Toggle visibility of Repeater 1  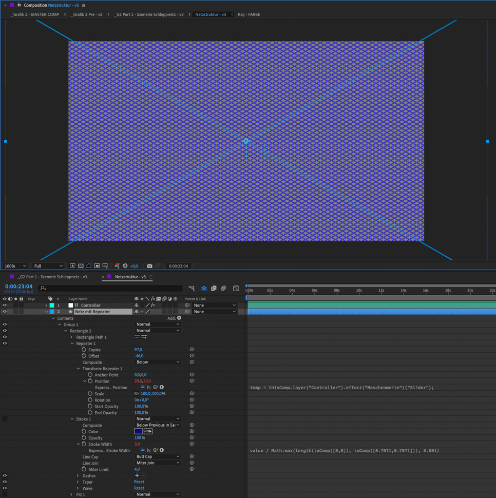5,343
